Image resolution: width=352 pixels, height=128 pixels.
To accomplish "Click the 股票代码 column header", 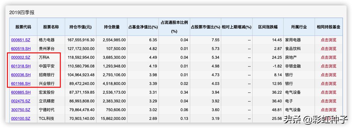I will coord(23,27).
